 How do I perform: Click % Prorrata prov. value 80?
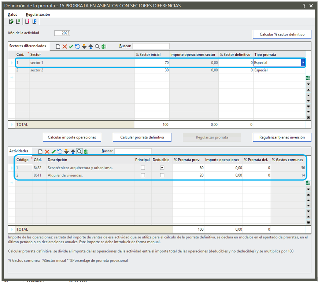[188, 168]
